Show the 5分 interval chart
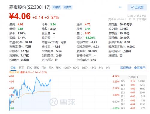 (101, 68)
